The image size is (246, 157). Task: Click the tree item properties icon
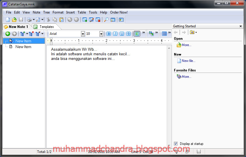coord(38,33)
